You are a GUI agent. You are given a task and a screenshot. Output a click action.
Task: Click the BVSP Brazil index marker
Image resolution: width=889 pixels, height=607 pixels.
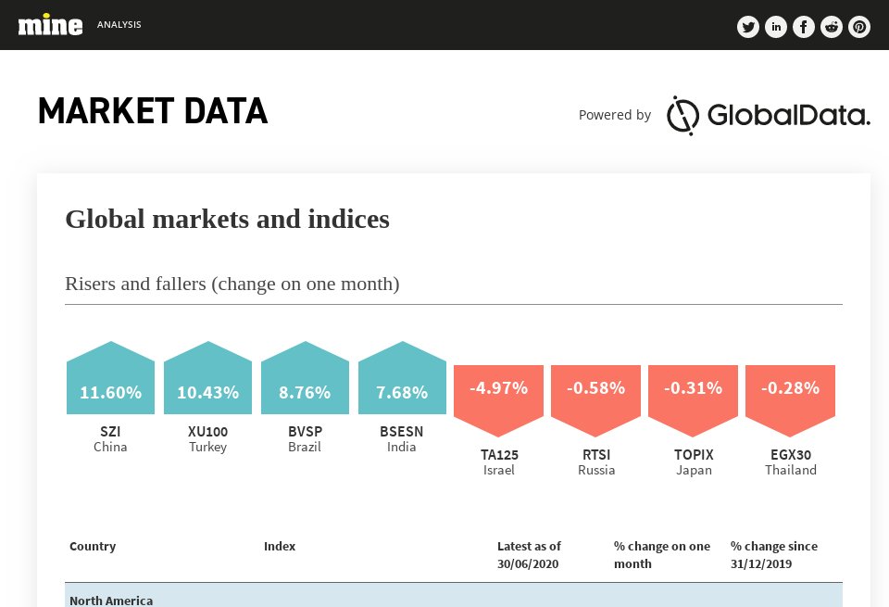pyautogui.click(x=305, y=380)
